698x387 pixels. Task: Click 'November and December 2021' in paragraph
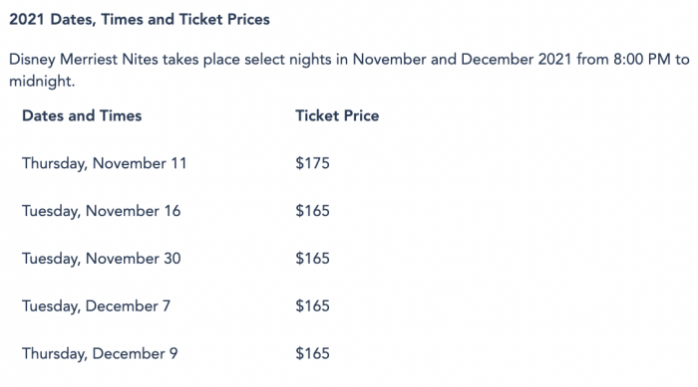tap(462, 60)
